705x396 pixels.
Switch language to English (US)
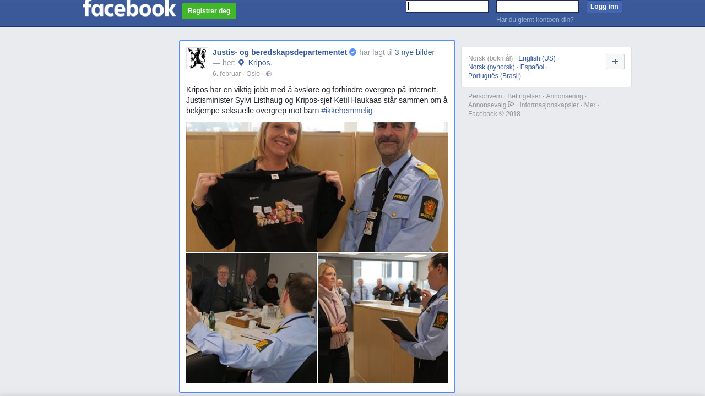point(537,58)
